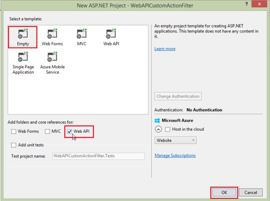
Task: Choose the Single Page Application template
Action: click(23, 63)
